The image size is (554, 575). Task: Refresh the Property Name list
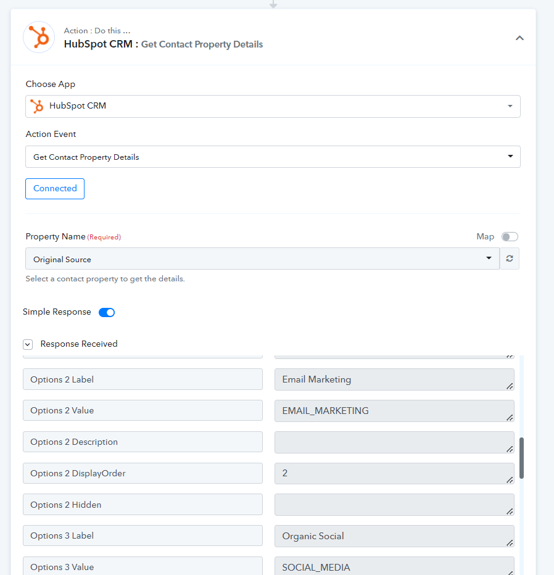510,259
